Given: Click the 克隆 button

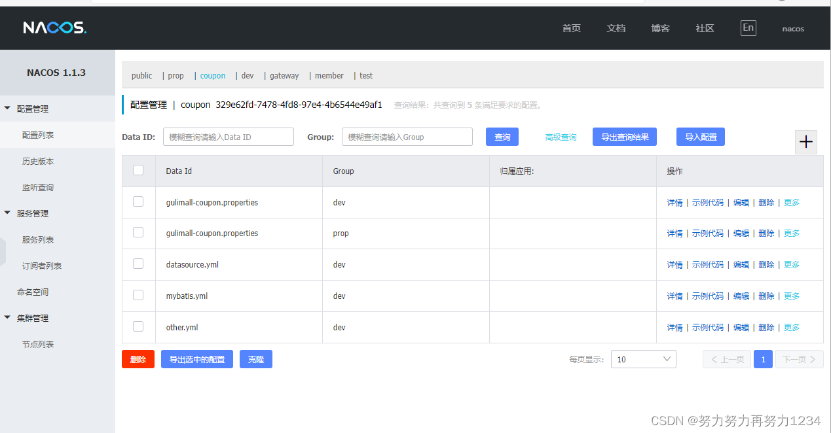Looking at the screenshot, I should 256,359.
